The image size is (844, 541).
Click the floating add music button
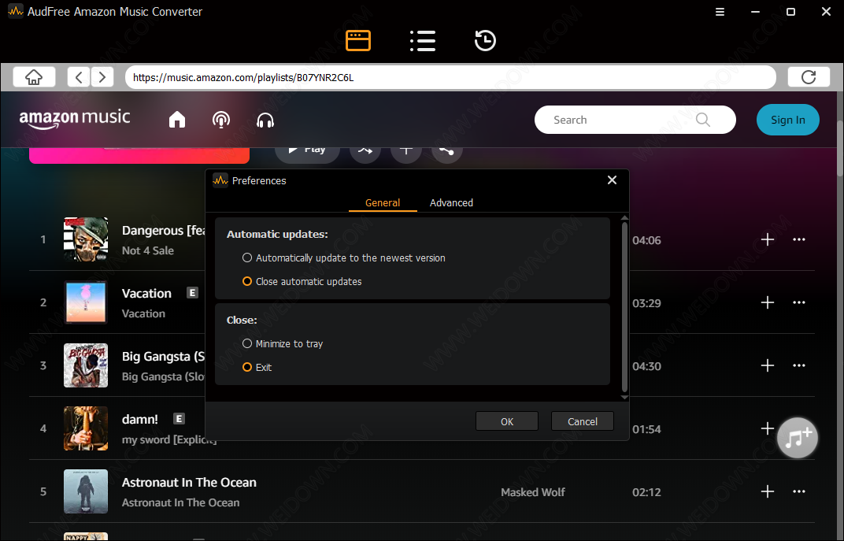pyautogui.click(x=798, y=437)
